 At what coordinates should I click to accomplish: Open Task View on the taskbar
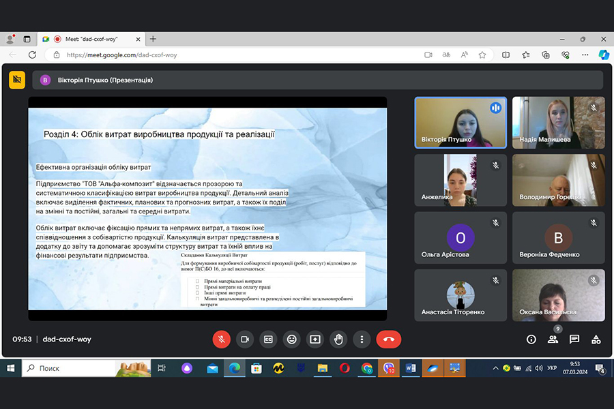161,368
